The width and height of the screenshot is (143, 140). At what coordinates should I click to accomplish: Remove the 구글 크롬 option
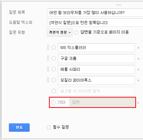(x=138, y=59)
